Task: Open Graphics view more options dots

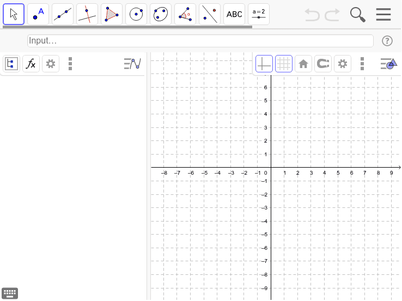Action: coord(362,64)
